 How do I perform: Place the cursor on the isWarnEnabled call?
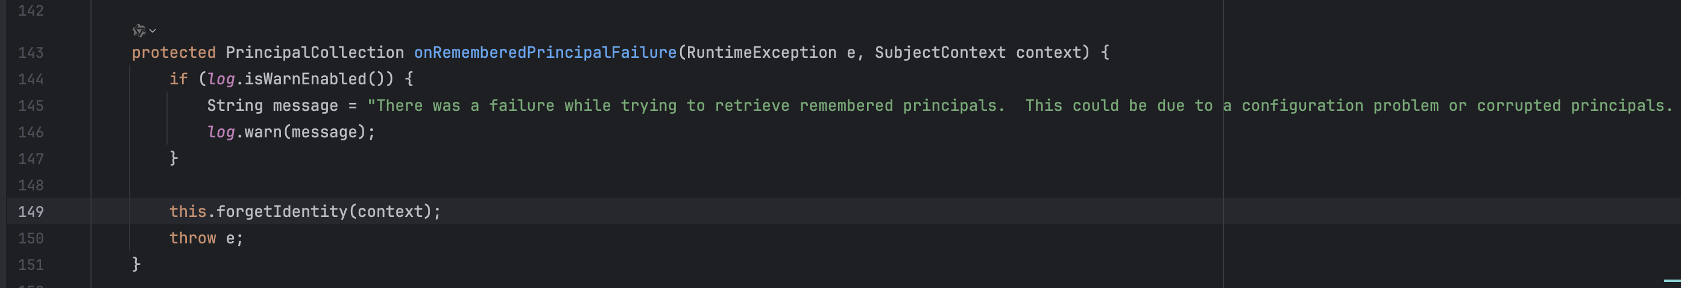coord(304,80)
